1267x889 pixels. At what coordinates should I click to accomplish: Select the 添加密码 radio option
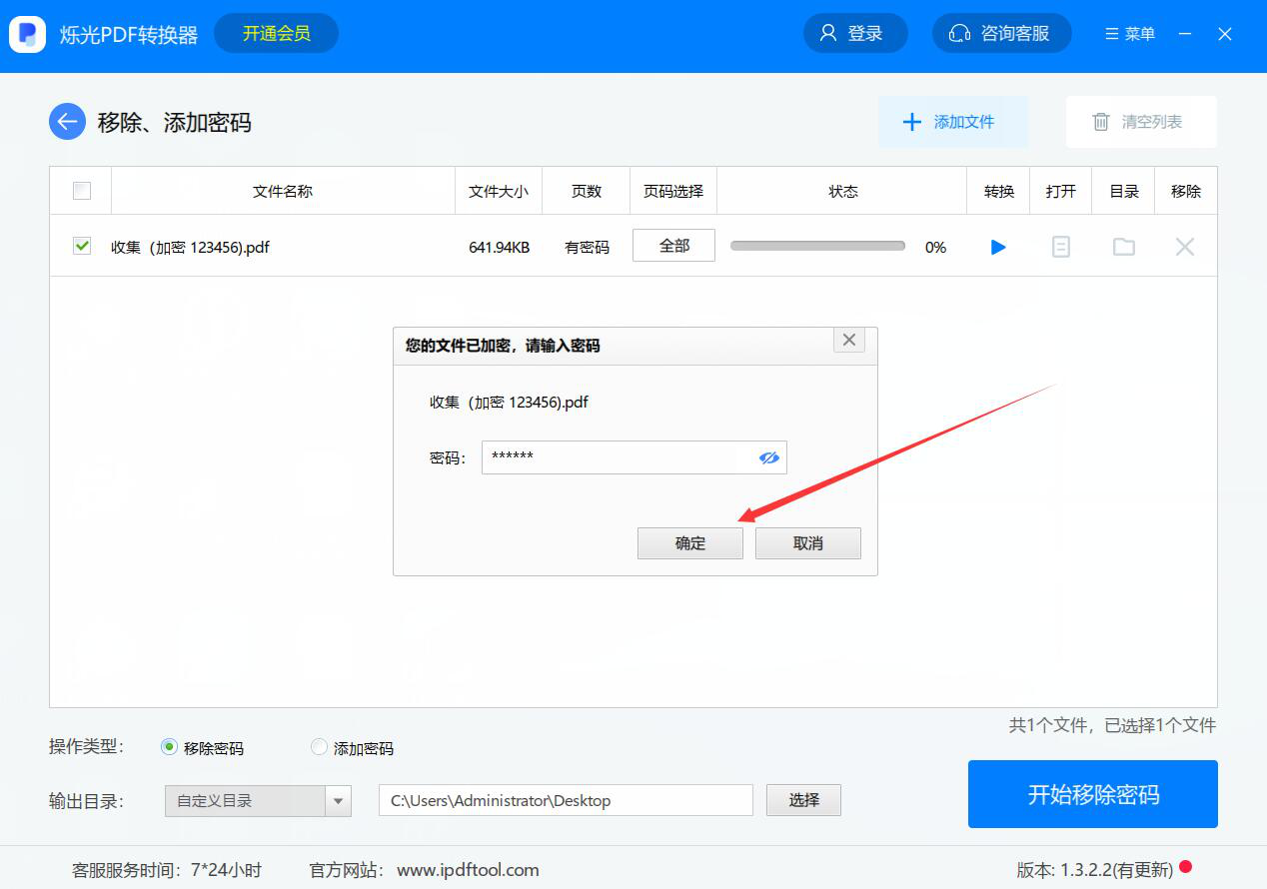[x=319, y=747]
